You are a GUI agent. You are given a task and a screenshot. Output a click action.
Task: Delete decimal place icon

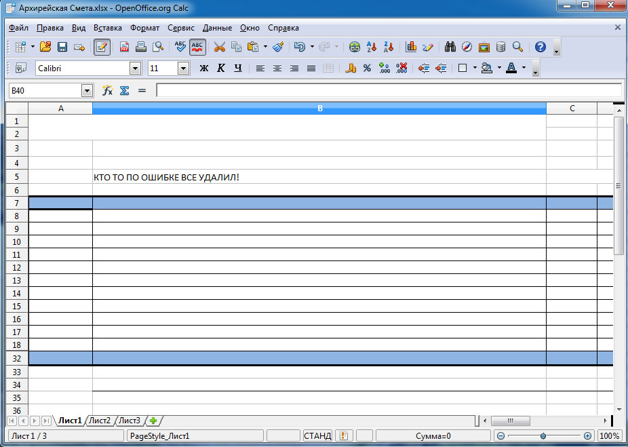pos(401,68)
